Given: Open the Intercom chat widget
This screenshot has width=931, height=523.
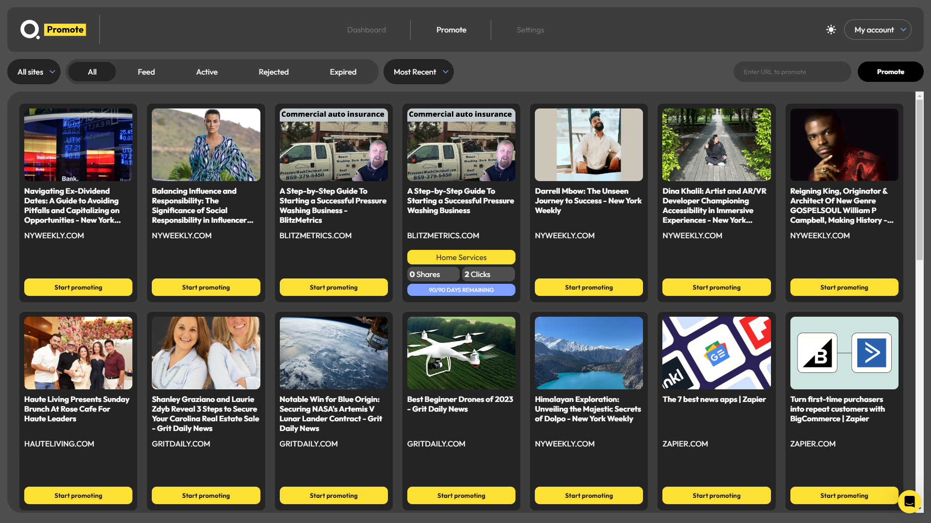Looking at the screenshot, I should (910, 502).
